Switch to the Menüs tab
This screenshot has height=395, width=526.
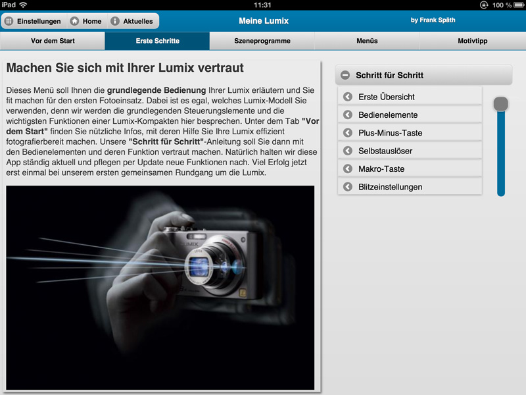(367, 41)
